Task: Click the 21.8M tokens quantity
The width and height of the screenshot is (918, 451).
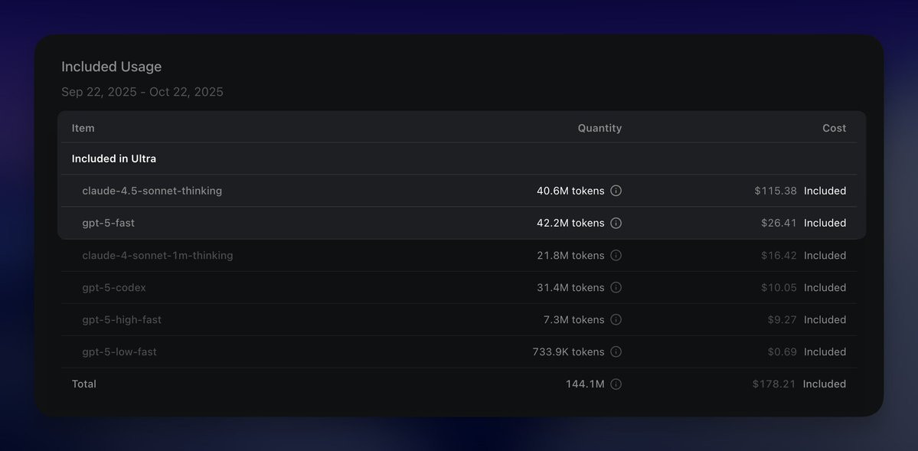Action: click(x=570, y=256)
